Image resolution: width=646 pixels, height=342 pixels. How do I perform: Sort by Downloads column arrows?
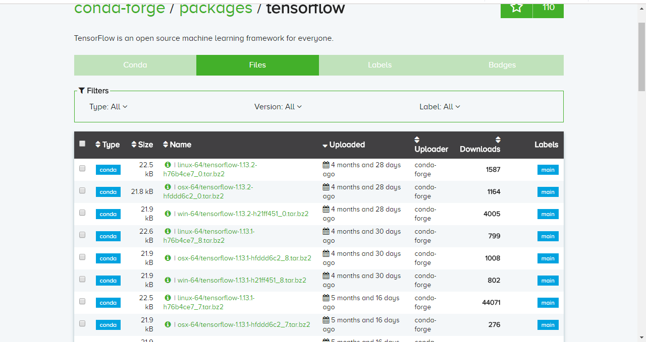pos(498,140)
